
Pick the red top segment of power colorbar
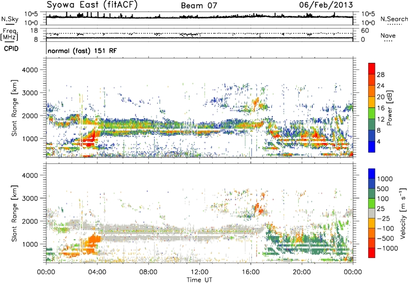click(x=372, y=68)
